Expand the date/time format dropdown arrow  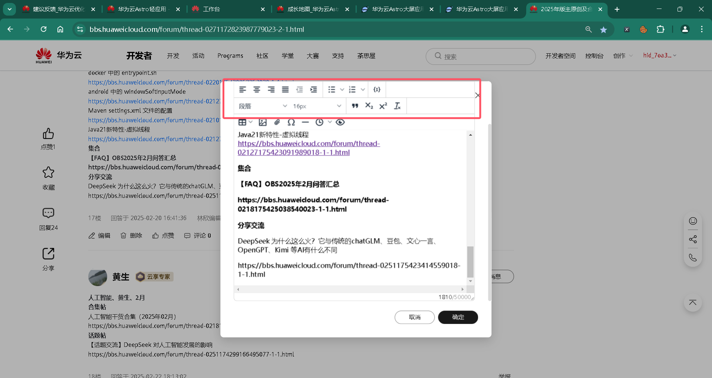tap(330, 122)
